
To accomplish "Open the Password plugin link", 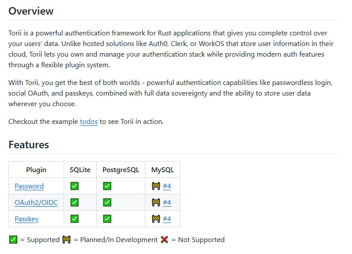I will pos(29,186).
